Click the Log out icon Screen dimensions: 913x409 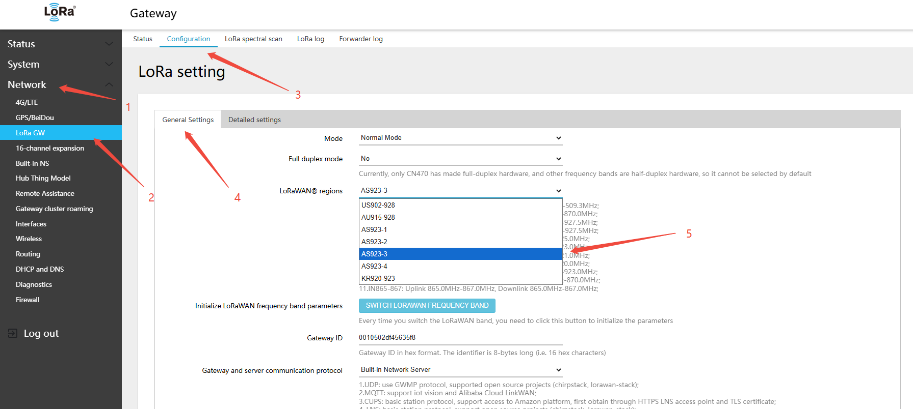tap(13, 333)
